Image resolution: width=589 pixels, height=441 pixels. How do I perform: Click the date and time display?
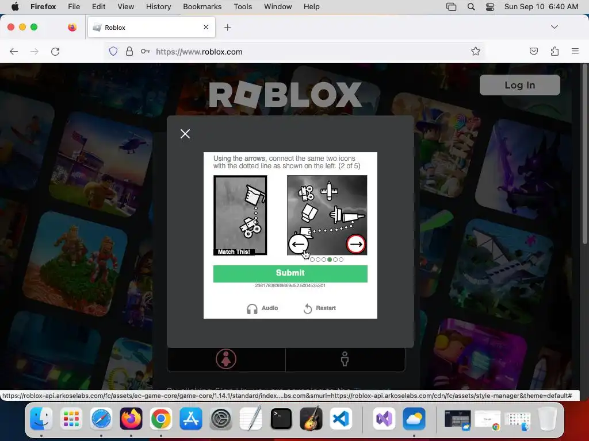click(541, 6)
